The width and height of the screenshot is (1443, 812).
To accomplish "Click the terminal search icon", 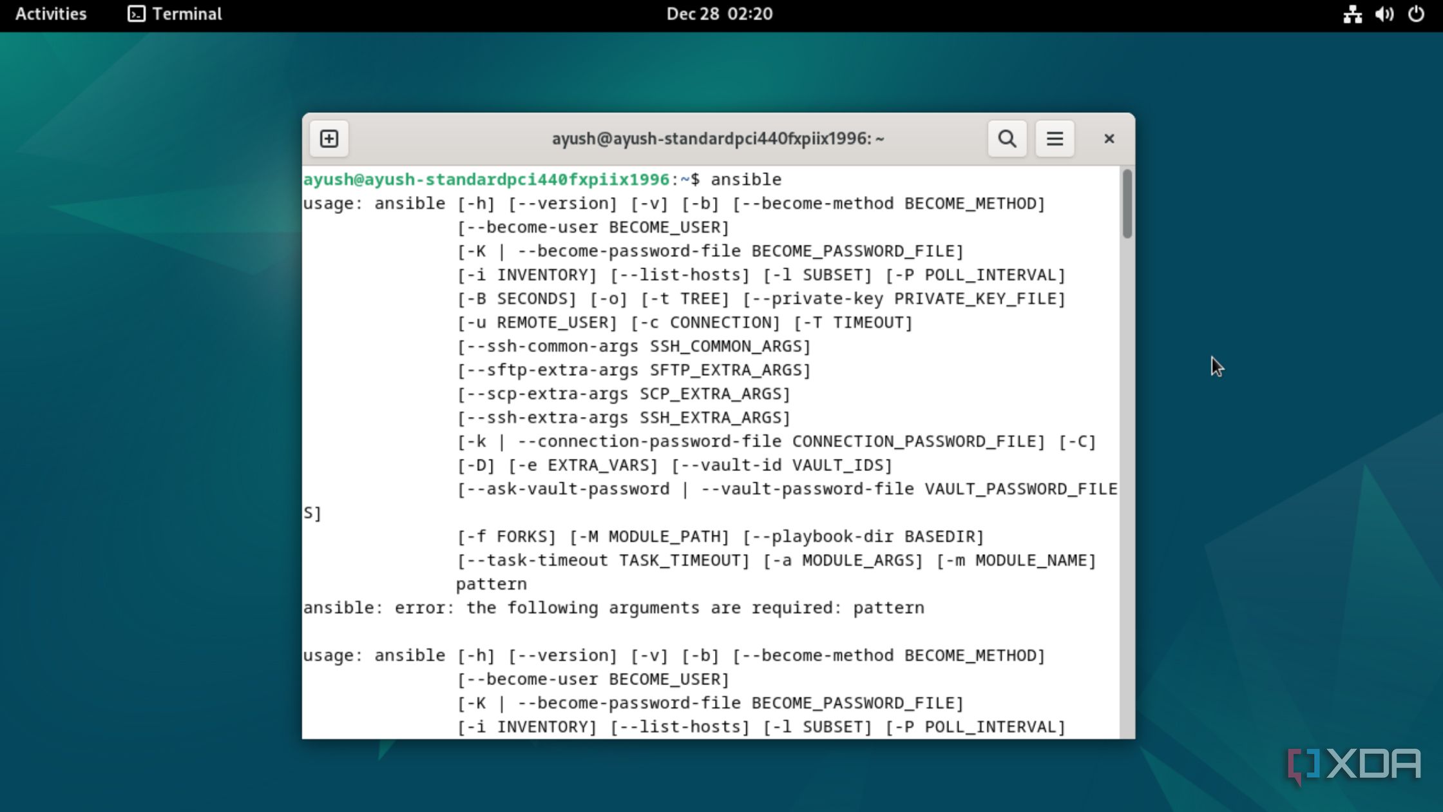I will click(1007, 139).
